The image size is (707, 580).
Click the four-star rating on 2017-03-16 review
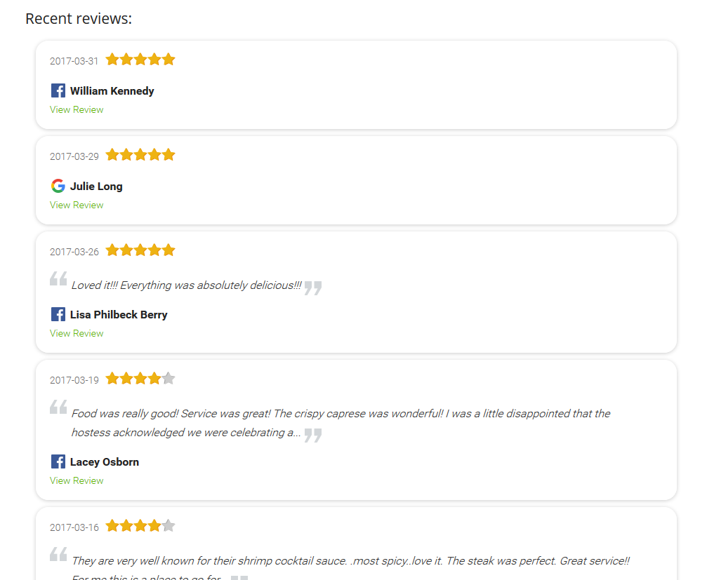coord(140,526)
